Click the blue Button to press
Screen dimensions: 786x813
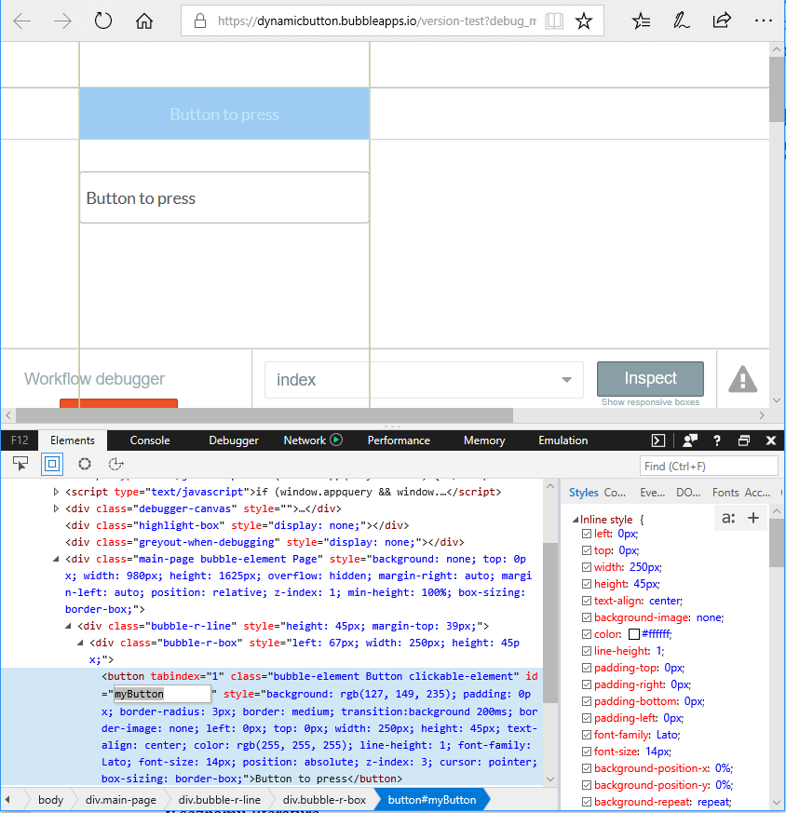(x=224, y=114)
